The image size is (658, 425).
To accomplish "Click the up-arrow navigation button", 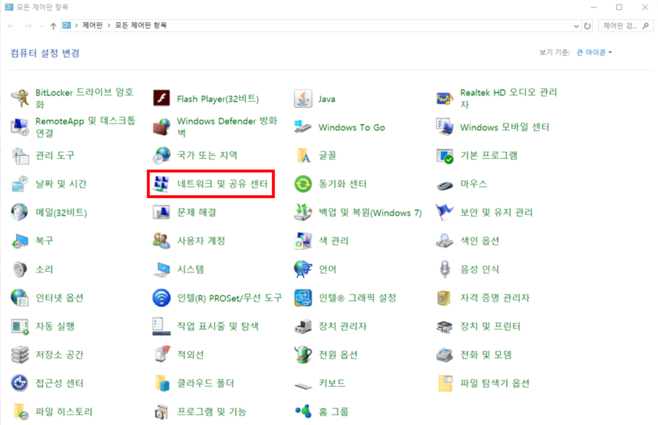I will click(53, 26).
